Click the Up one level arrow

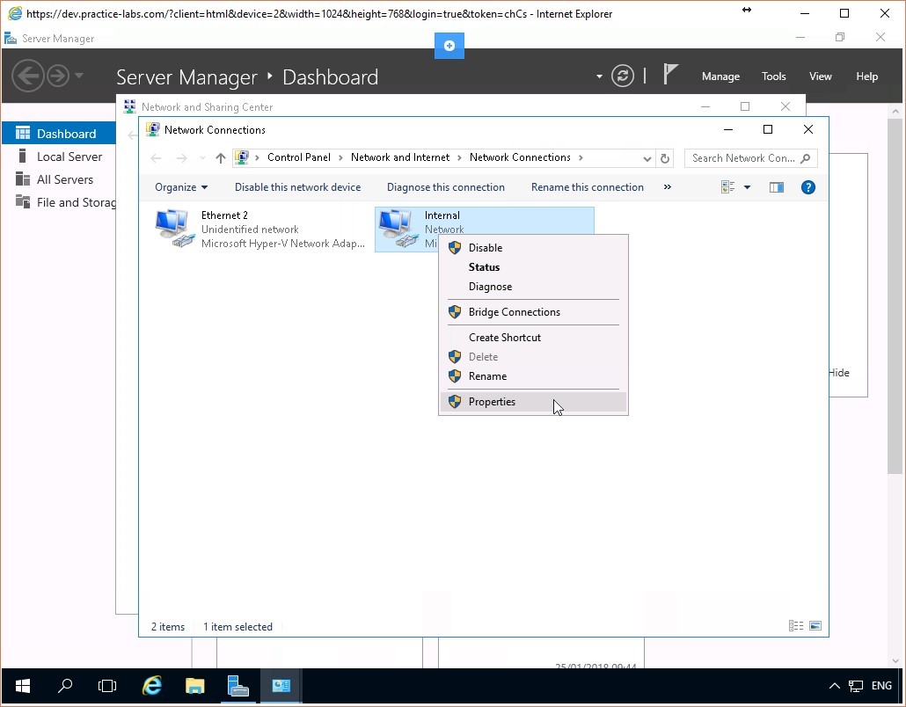click(220, 157)
